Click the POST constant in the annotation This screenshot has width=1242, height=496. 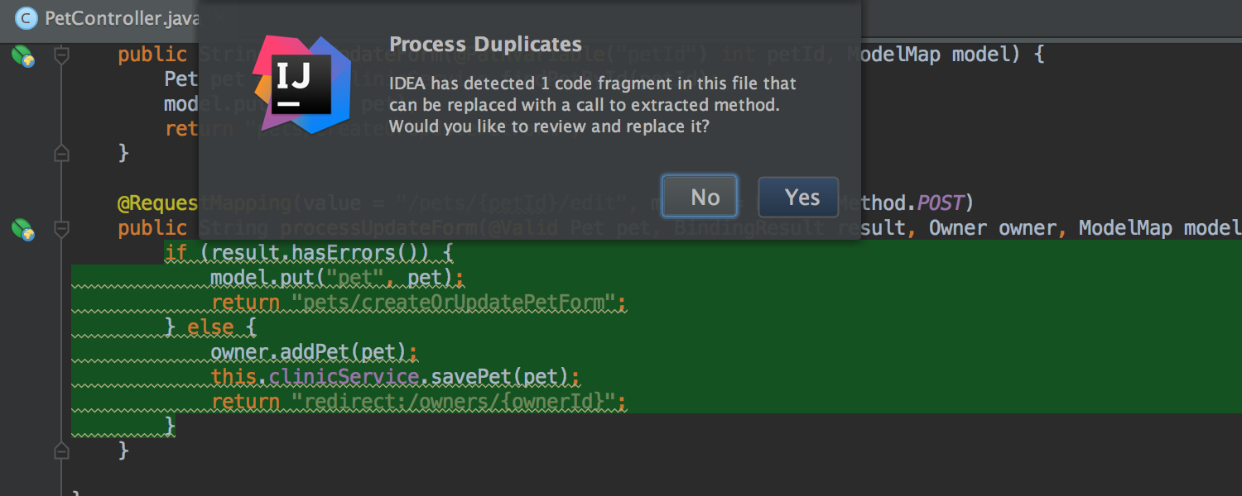[940, 203]
